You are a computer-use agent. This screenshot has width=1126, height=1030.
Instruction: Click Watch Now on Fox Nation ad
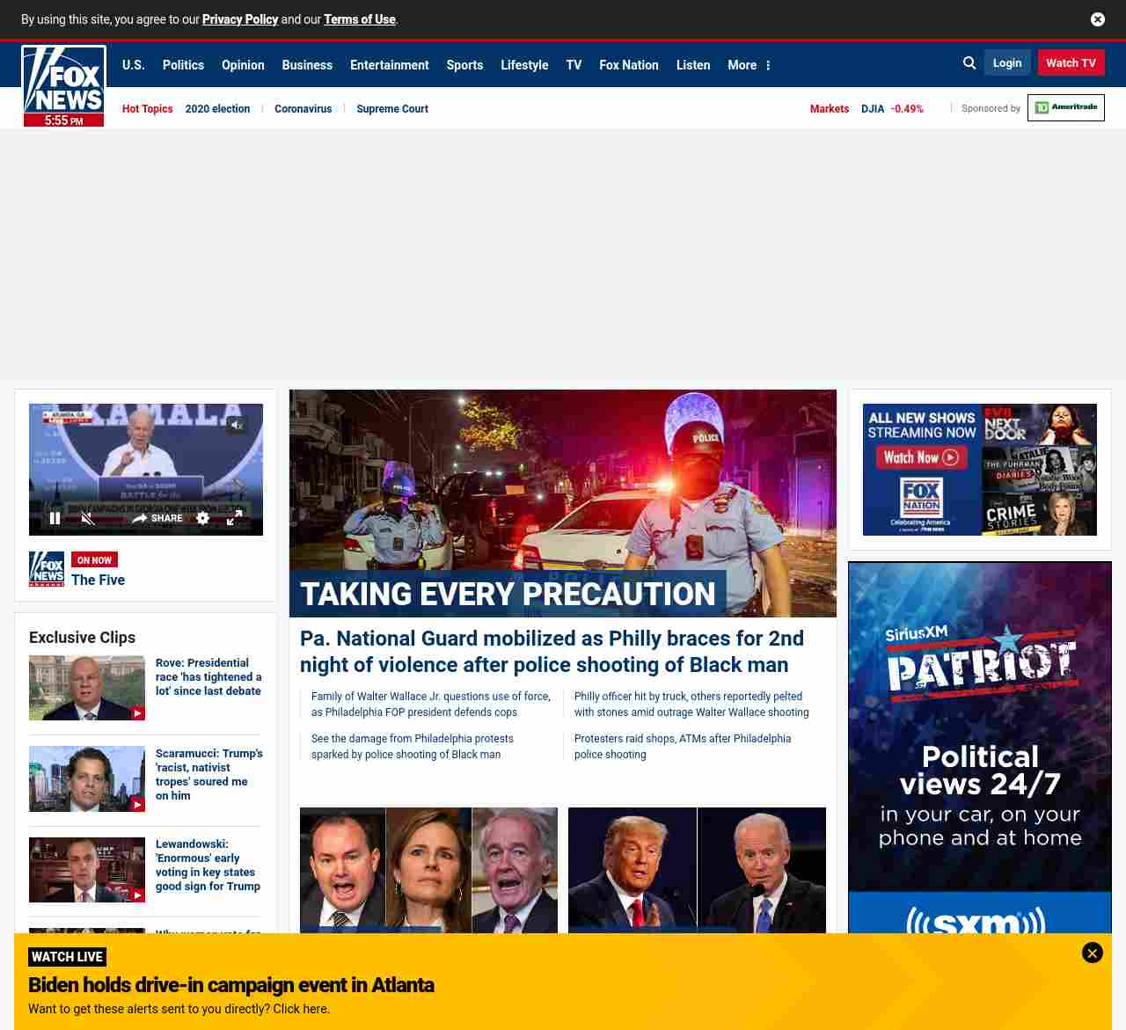pyautogui.click(x=920, y=457)
